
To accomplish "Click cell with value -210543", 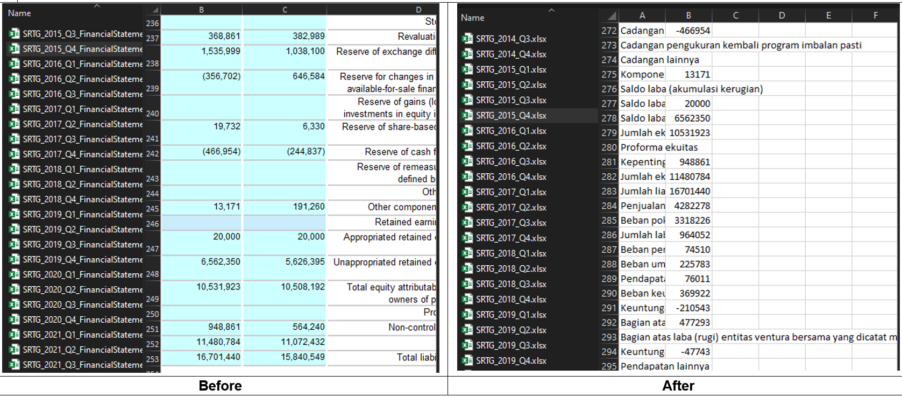I will pyautogui.click(x=688, y=308).
